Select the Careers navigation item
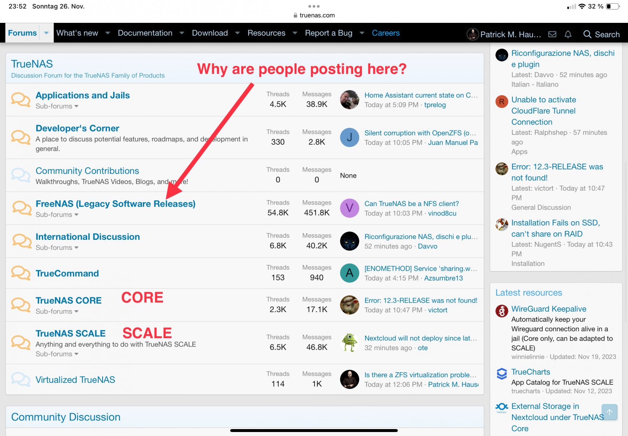Screen dimensions: 628x436 click(385, 33)
